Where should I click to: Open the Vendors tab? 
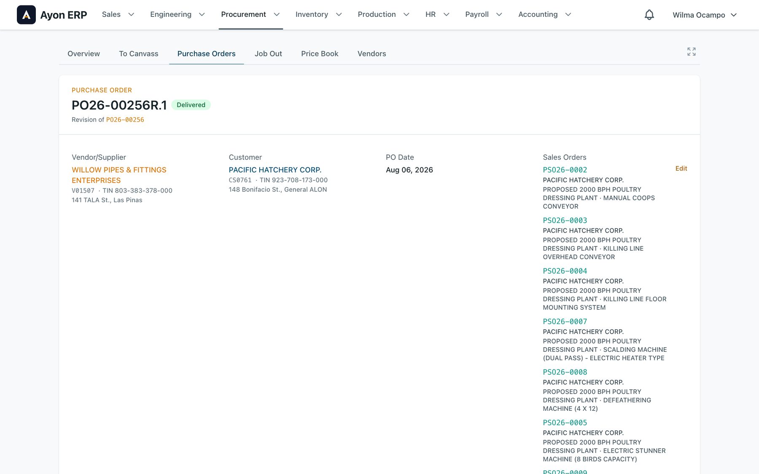372,54
